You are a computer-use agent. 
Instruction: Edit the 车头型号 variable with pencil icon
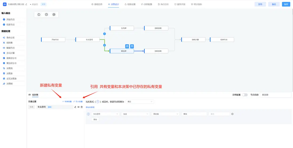(x=75, y=107)
